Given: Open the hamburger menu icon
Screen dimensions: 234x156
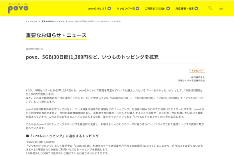Looking at the screenshot, I should click(x=221, y=8).
